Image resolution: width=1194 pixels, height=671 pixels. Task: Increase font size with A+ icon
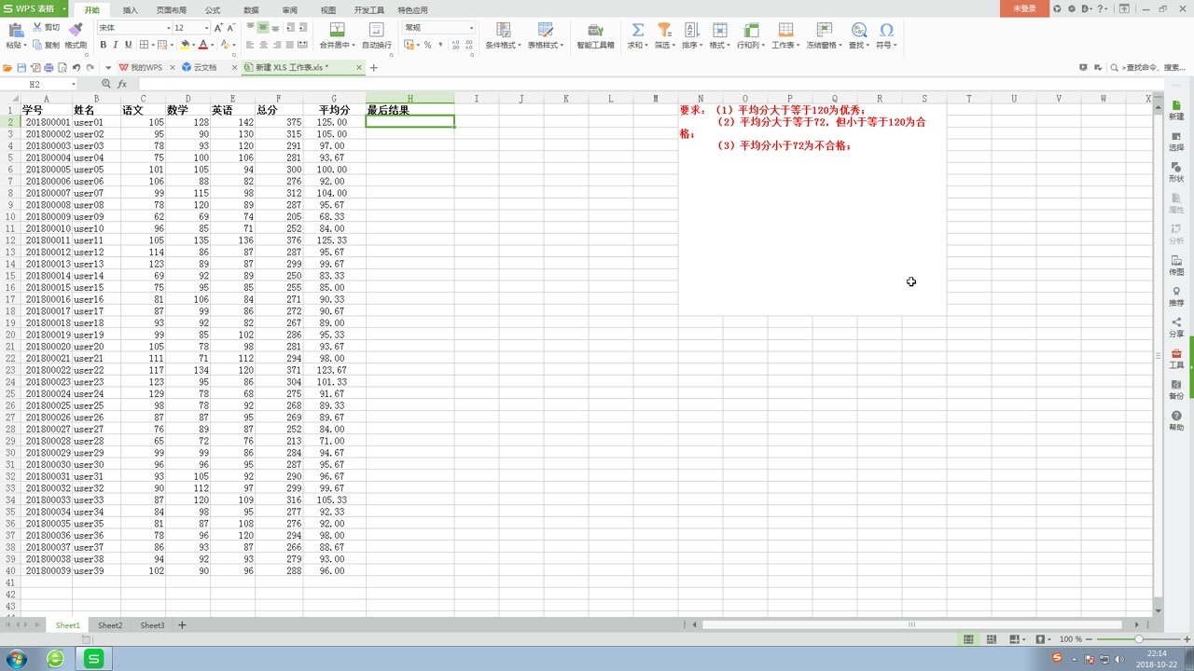click(x=219, y=28)
